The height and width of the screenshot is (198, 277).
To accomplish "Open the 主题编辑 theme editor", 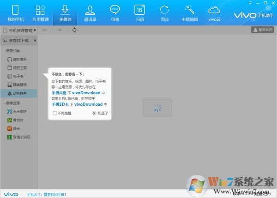I will [x=188, y=13].
